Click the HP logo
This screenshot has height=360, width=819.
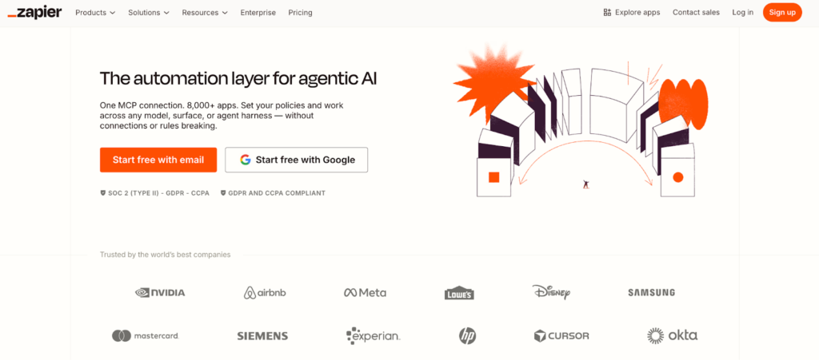(x=467, y=336)
